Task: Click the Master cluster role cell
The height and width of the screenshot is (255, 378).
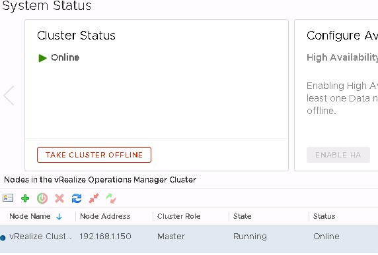Action: pos(171,237)
